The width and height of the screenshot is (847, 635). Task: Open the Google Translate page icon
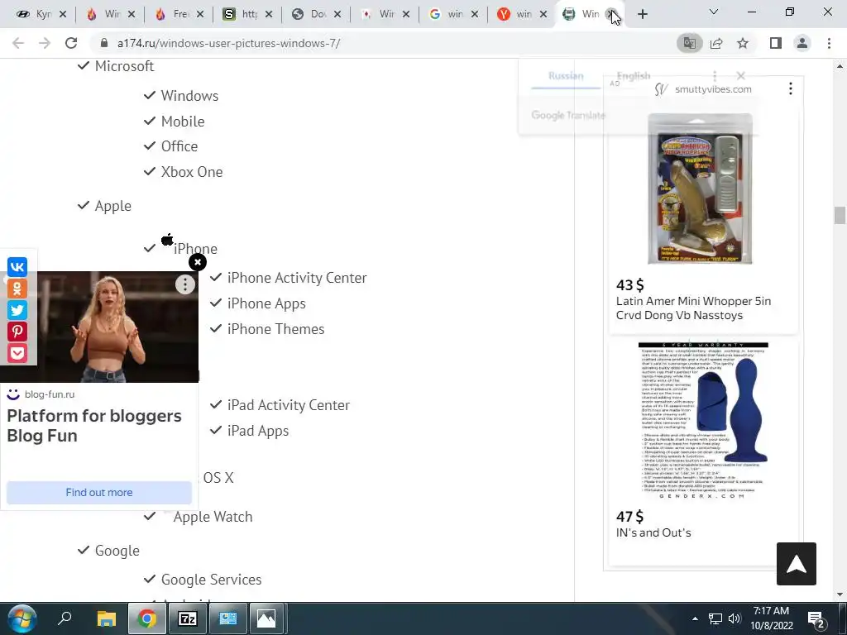coord(690,43)
